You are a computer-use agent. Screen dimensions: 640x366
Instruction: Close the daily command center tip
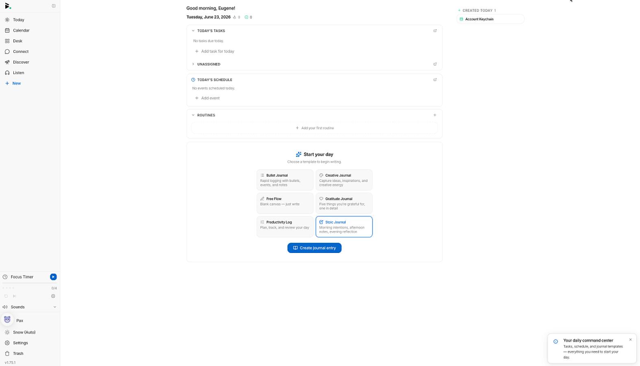[631, 340]
